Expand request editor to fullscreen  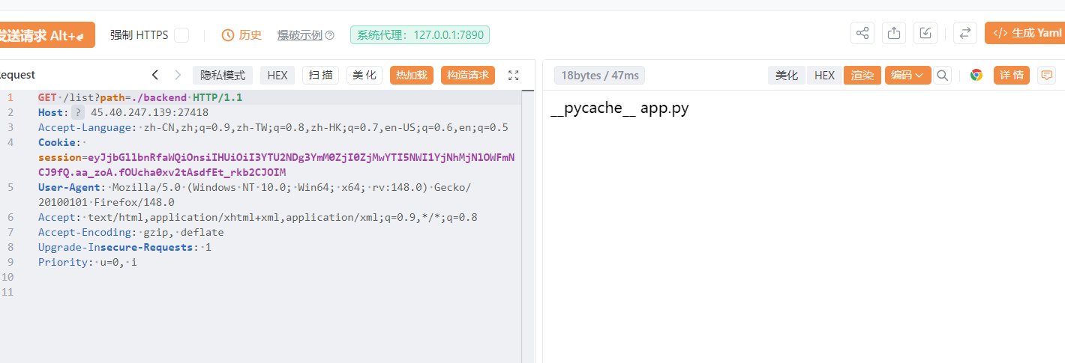click(514, 75)
